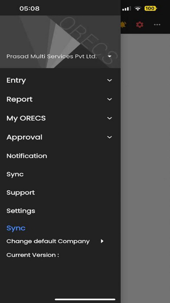The width and height of the screenshot is (170, 303).
Task: Click Prasad Multi Services Pvt Ltd. name
Action: point(52,57)
